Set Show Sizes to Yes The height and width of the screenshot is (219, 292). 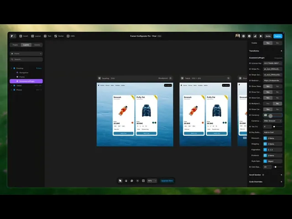pyautogui.click(x=268, y=86)
